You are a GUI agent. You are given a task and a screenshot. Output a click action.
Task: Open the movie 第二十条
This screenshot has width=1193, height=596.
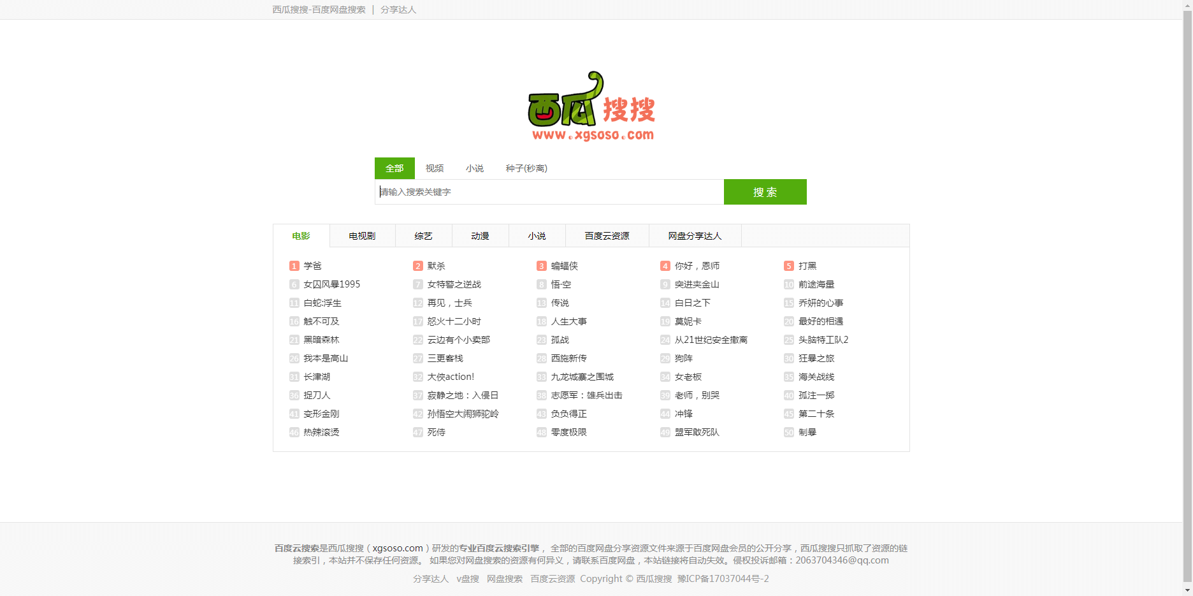click(x=816, y=414)
